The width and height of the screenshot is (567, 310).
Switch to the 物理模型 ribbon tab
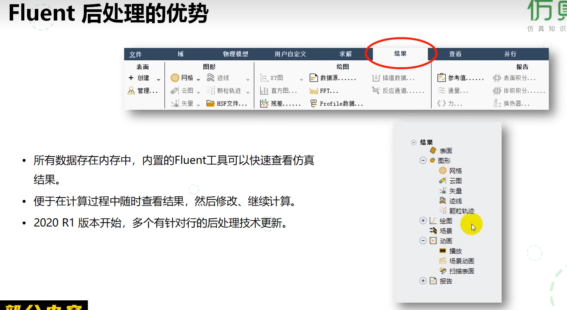(235, 54)
